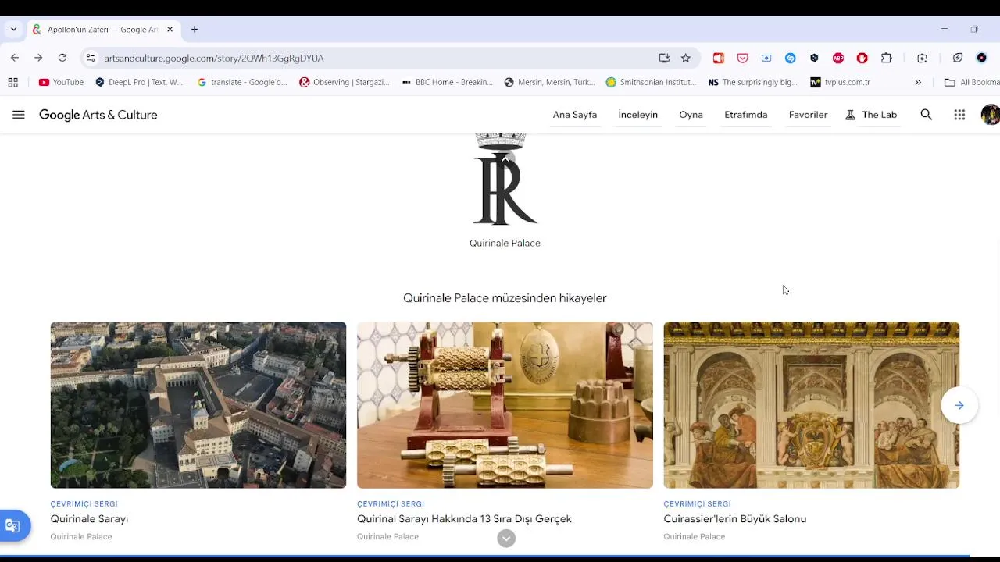Open the NS surprisingly big bookmark
Screen dimensions: 1000x562
point(753,82)
